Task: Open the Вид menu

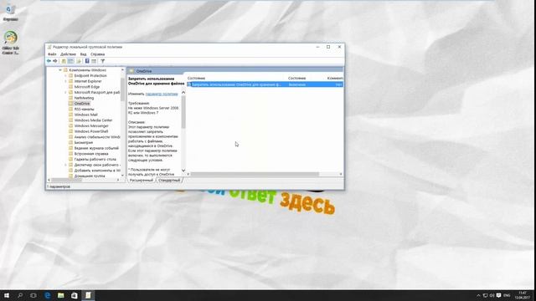Action: tap(83, 54)
